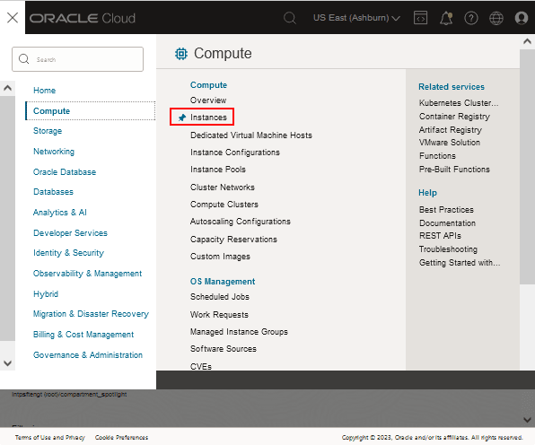Viewport: 535px width, 445px height.
Task: Close the navigation menu with X icon
Action: pos(13,17)
